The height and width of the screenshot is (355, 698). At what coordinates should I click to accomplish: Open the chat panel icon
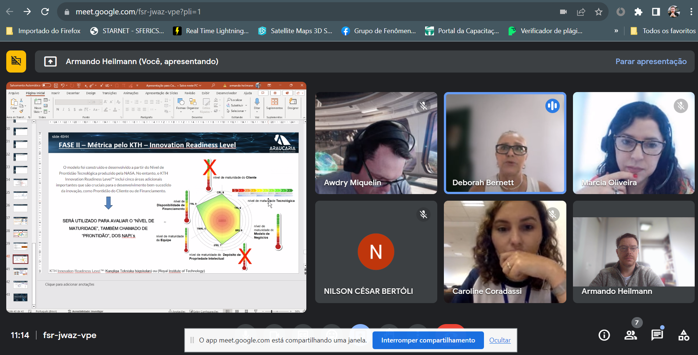pos(657,335)
